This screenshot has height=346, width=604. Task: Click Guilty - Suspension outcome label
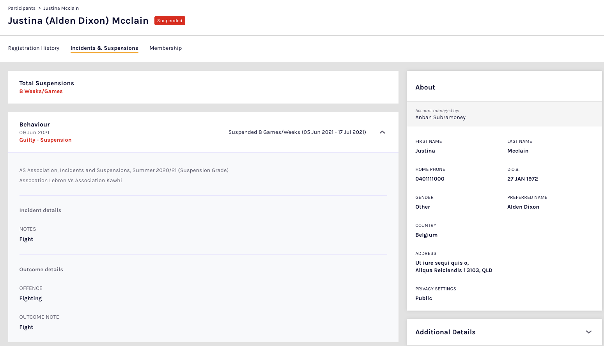click(46, 140)
